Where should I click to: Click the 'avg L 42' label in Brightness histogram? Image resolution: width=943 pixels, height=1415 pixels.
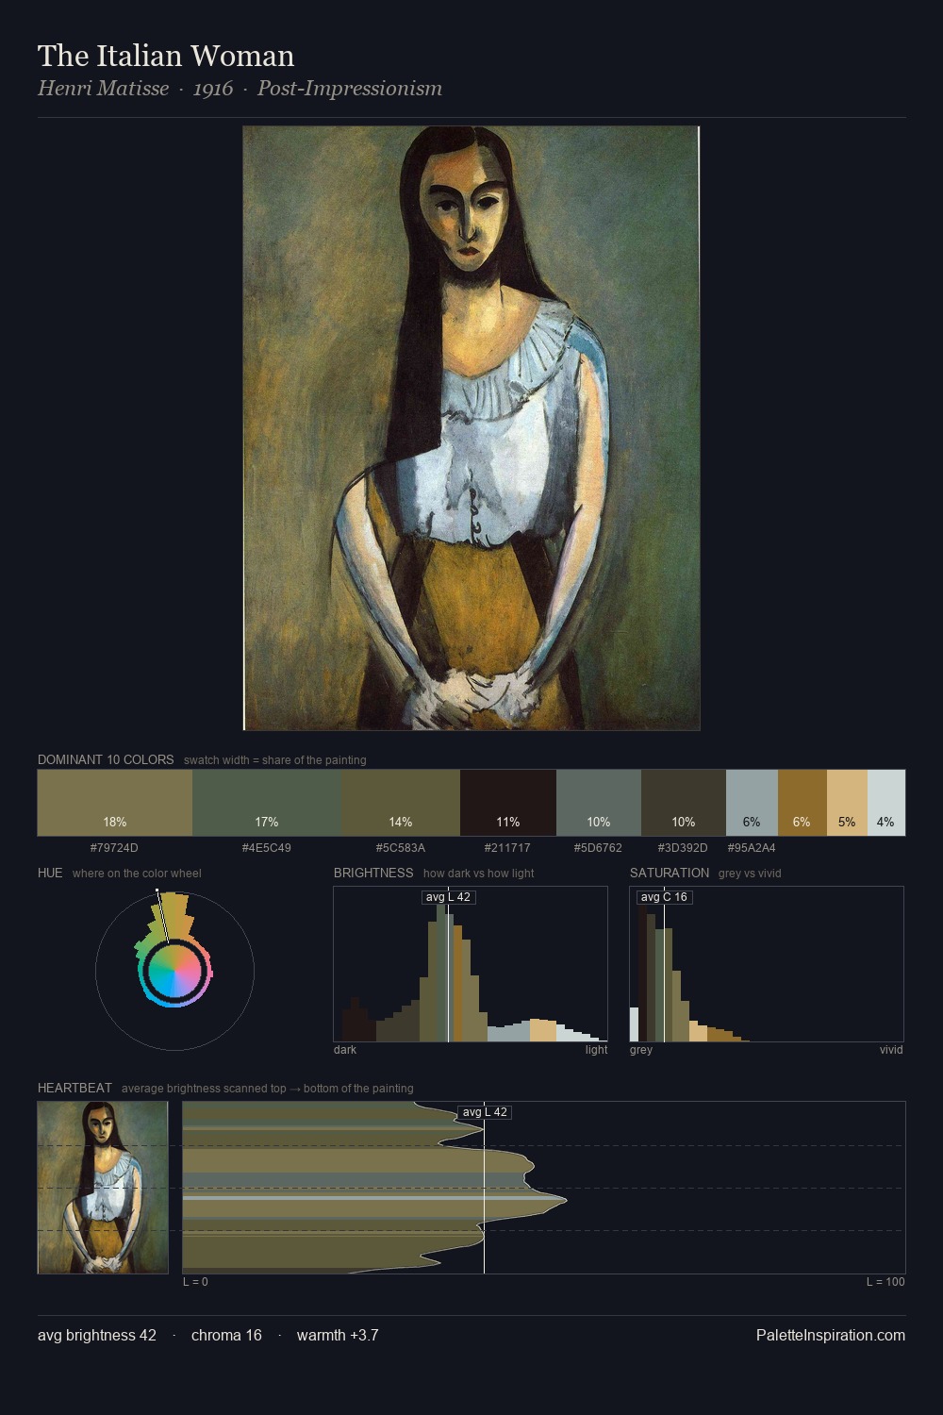pos(448,897)
